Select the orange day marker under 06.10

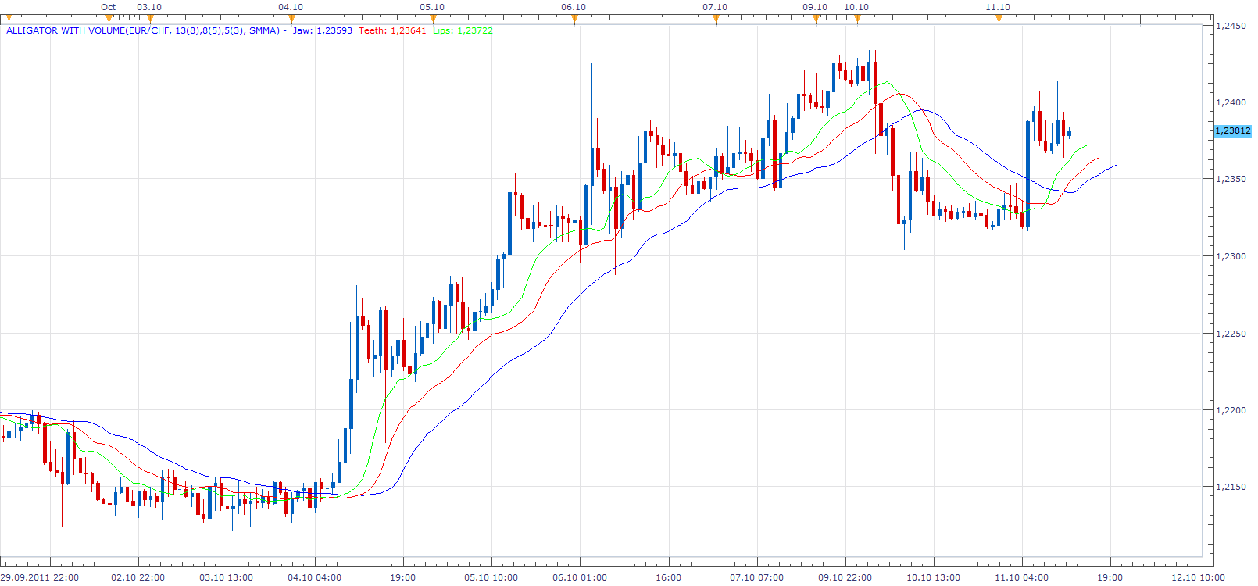click(574, 20)
